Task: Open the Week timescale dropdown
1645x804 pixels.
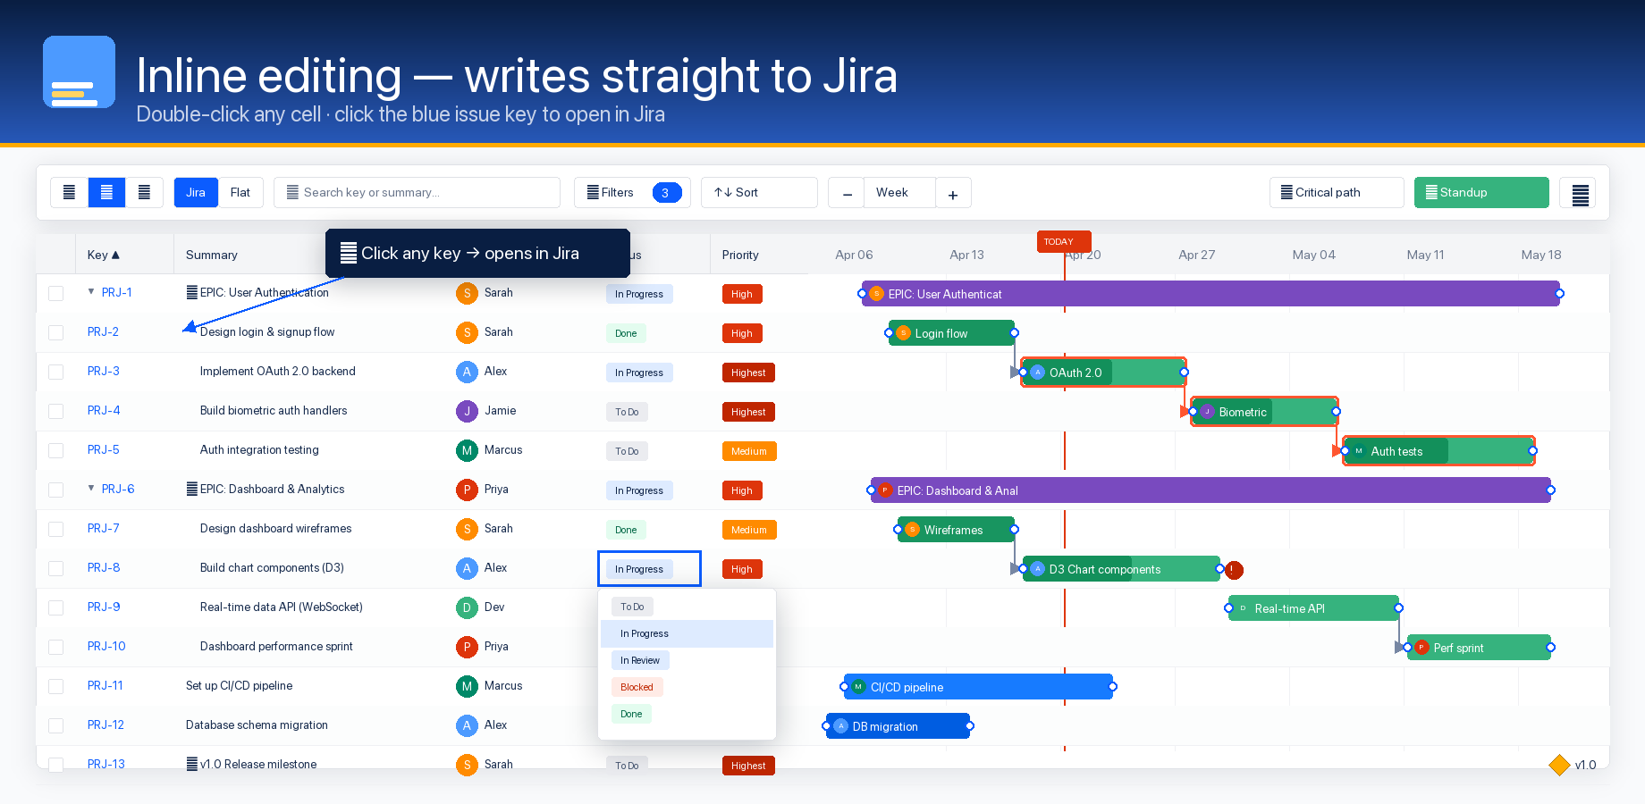Action: point(898,192)
